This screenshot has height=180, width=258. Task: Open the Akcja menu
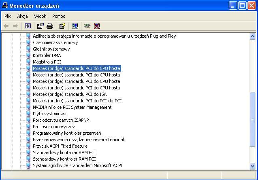pos(22,16)
